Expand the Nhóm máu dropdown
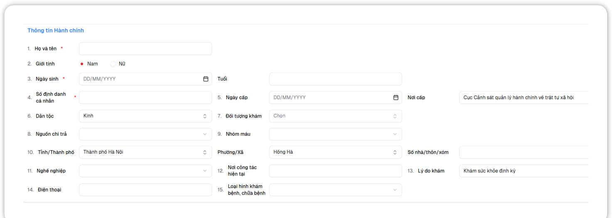 pos(336,134)
